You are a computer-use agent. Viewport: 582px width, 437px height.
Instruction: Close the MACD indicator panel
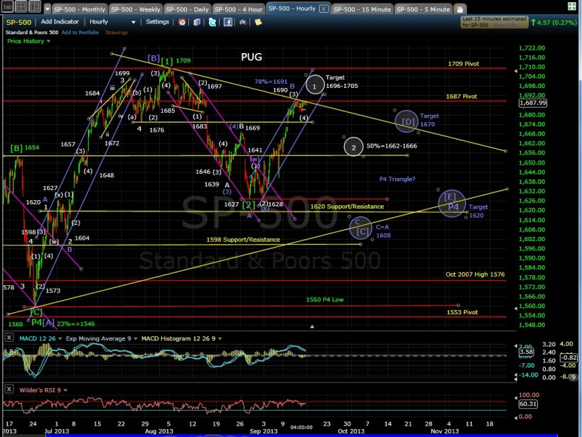tap(9, 338)
